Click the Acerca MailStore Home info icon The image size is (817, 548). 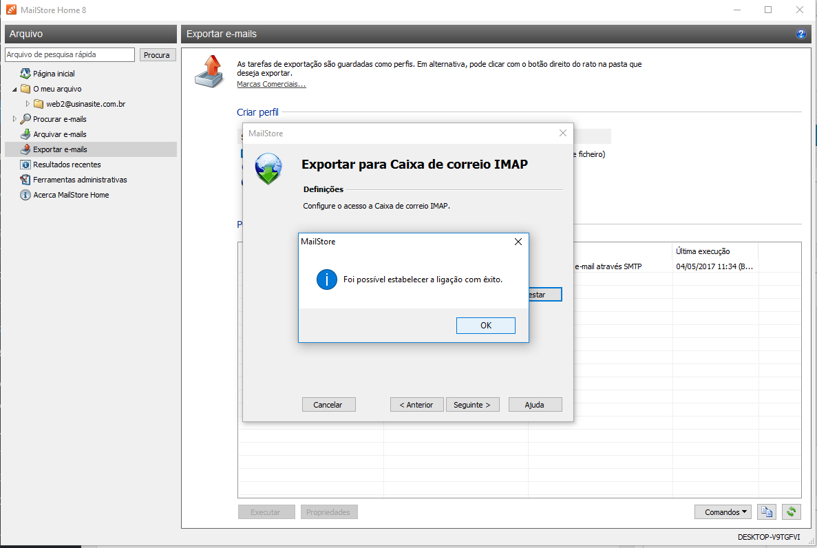[25, 195]
